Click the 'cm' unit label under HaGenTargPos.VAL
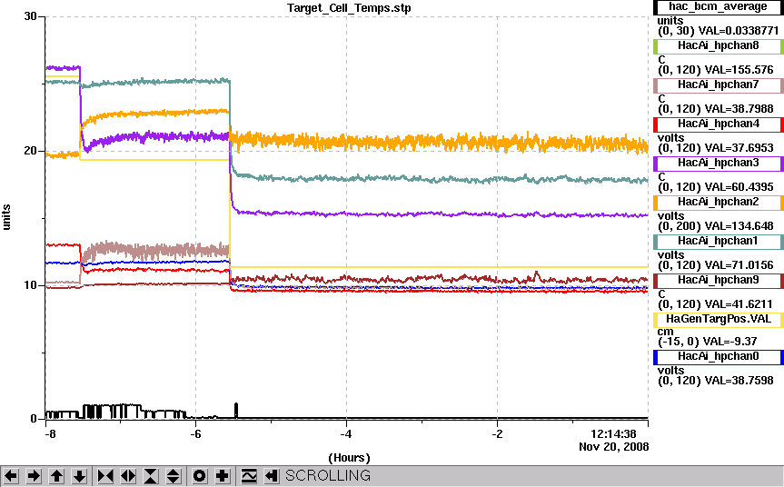Viewport: 784px width, 487px height. tap(666, 332)
